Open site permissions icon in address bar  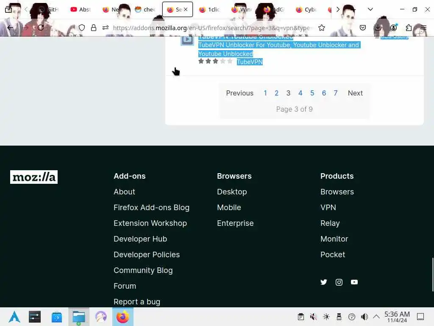click(106, 28)
